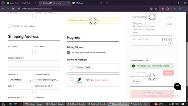Image resolution: width=188 pixels, height=106 pixels.
Task: Open a new browser tab
Action: tap(106, 3)
